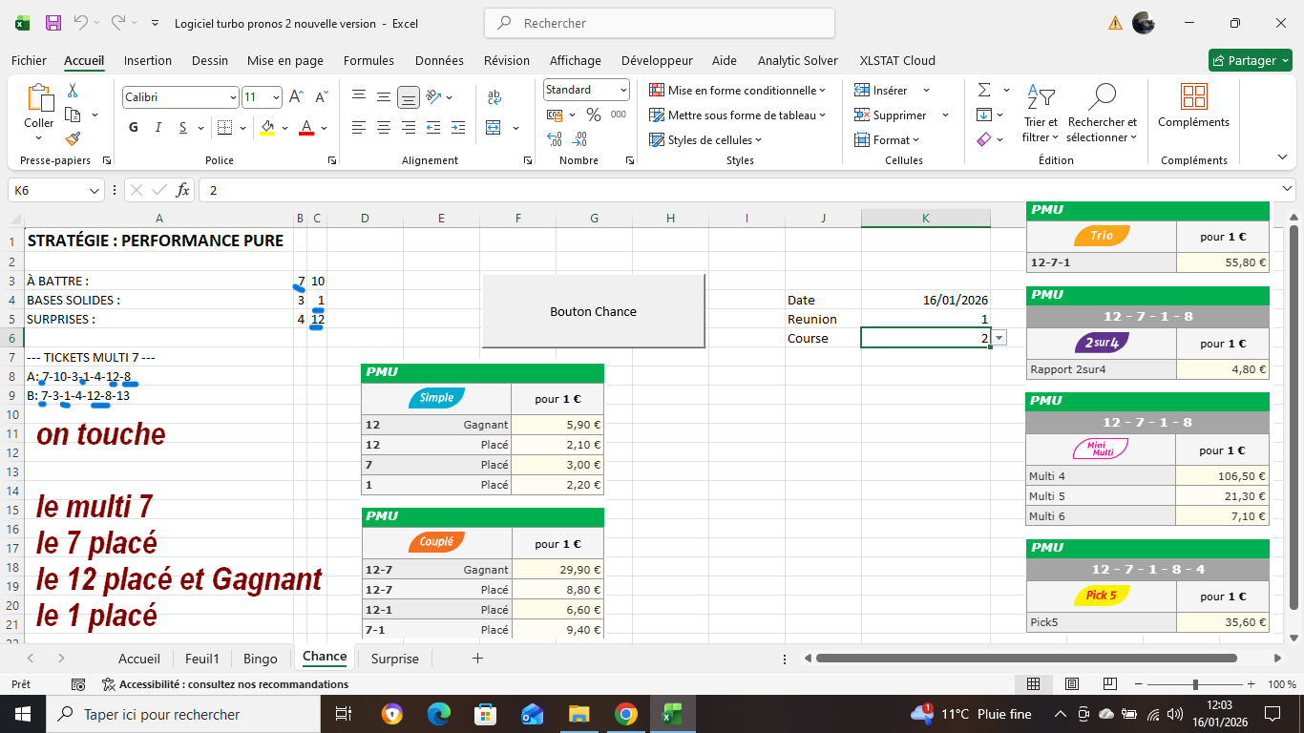The width and height of the screenshot is (1304, 733).
Task: Toggle underline formatting (S)
Action: pyautogui.click(x=183, y=128)
